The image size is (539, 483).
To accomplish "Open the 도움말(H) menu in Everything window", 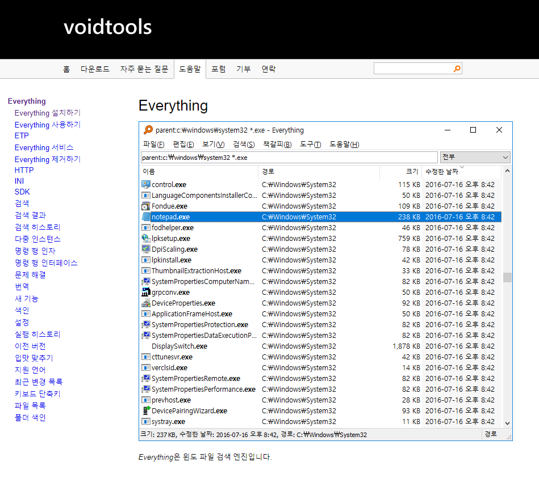I will (344, 145).
